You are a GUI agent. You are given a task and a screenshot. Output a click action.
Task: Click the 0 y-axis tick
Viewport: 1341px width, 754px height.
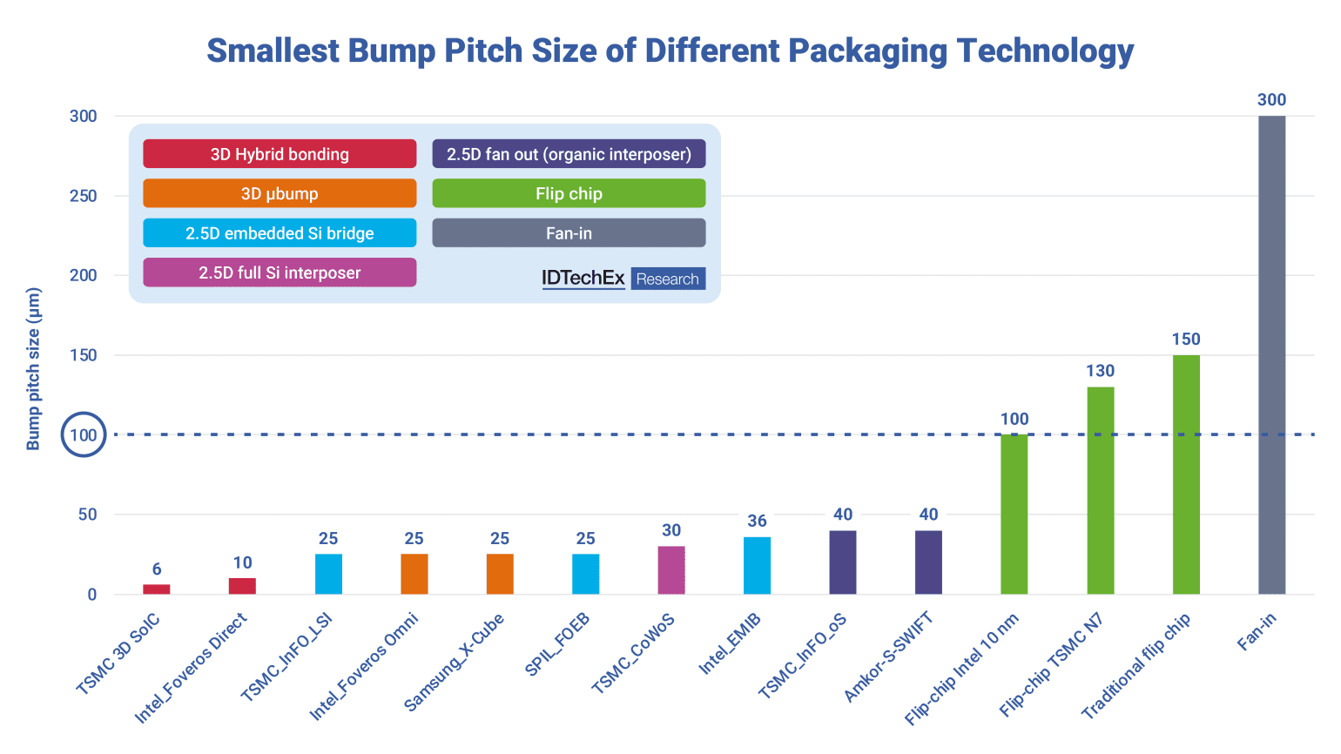click(92, 595)
